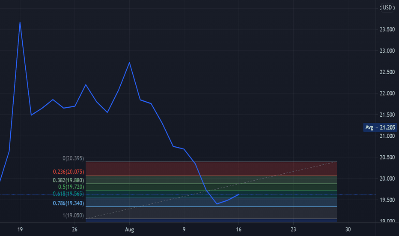Click the 22.000 price axis label

(387, 94)
